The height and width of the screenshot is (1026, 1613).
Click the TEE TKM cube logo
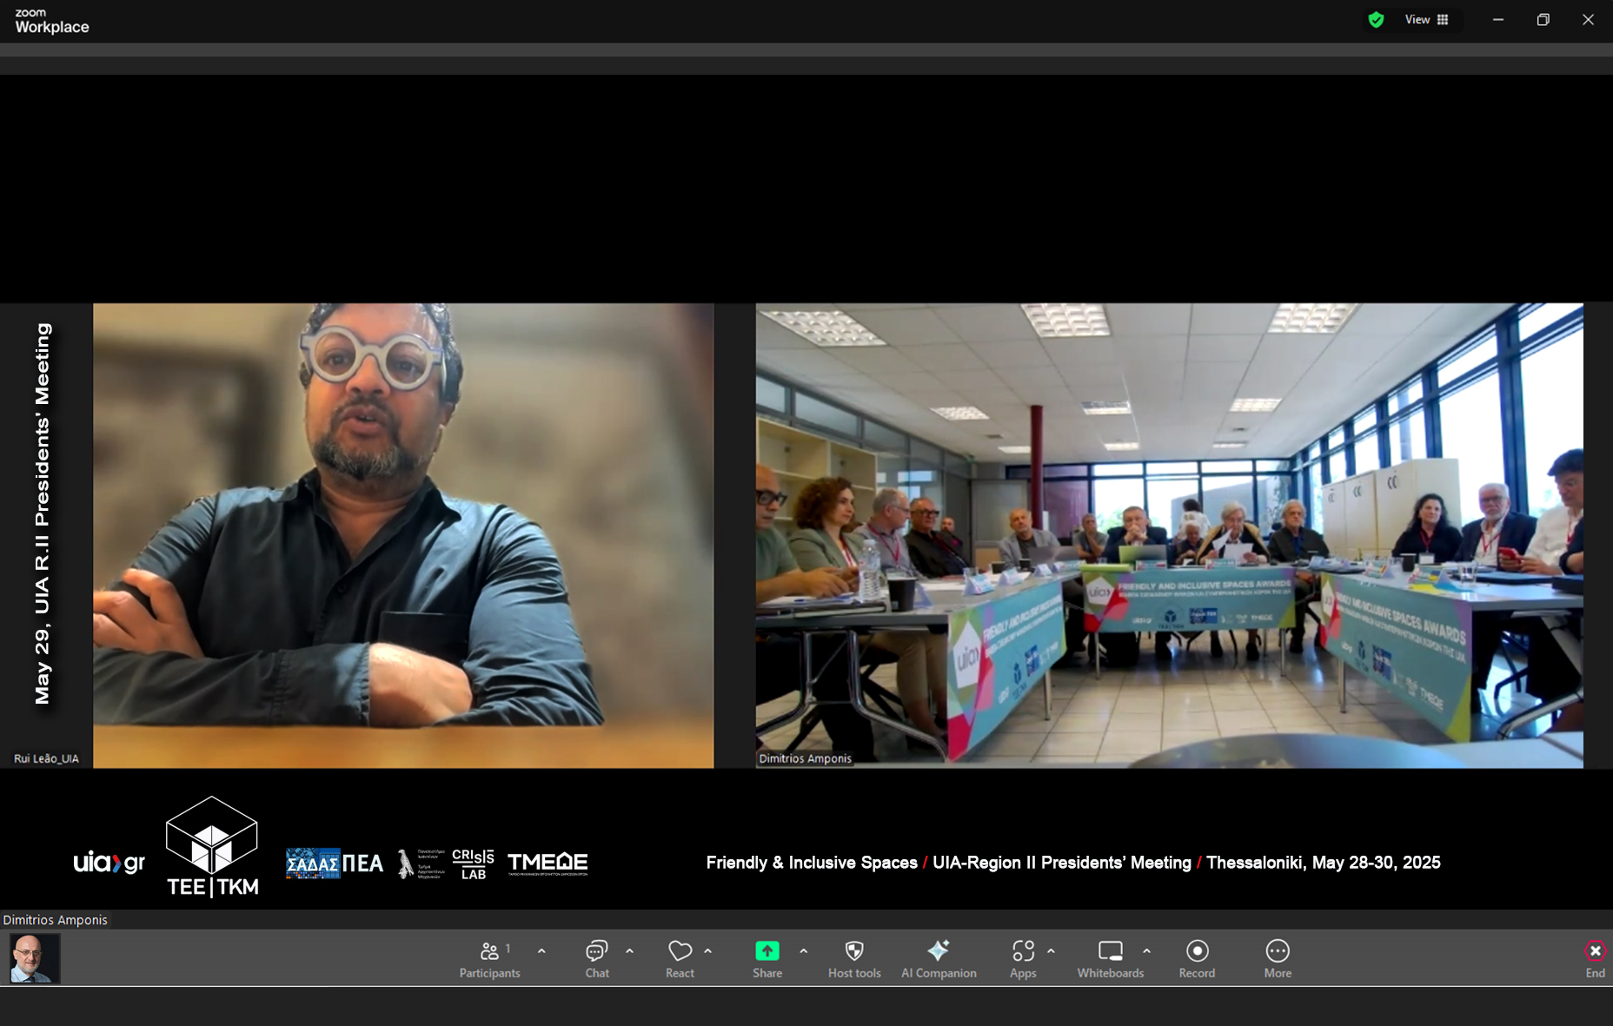pyautogui.click(x=212, y=846)
